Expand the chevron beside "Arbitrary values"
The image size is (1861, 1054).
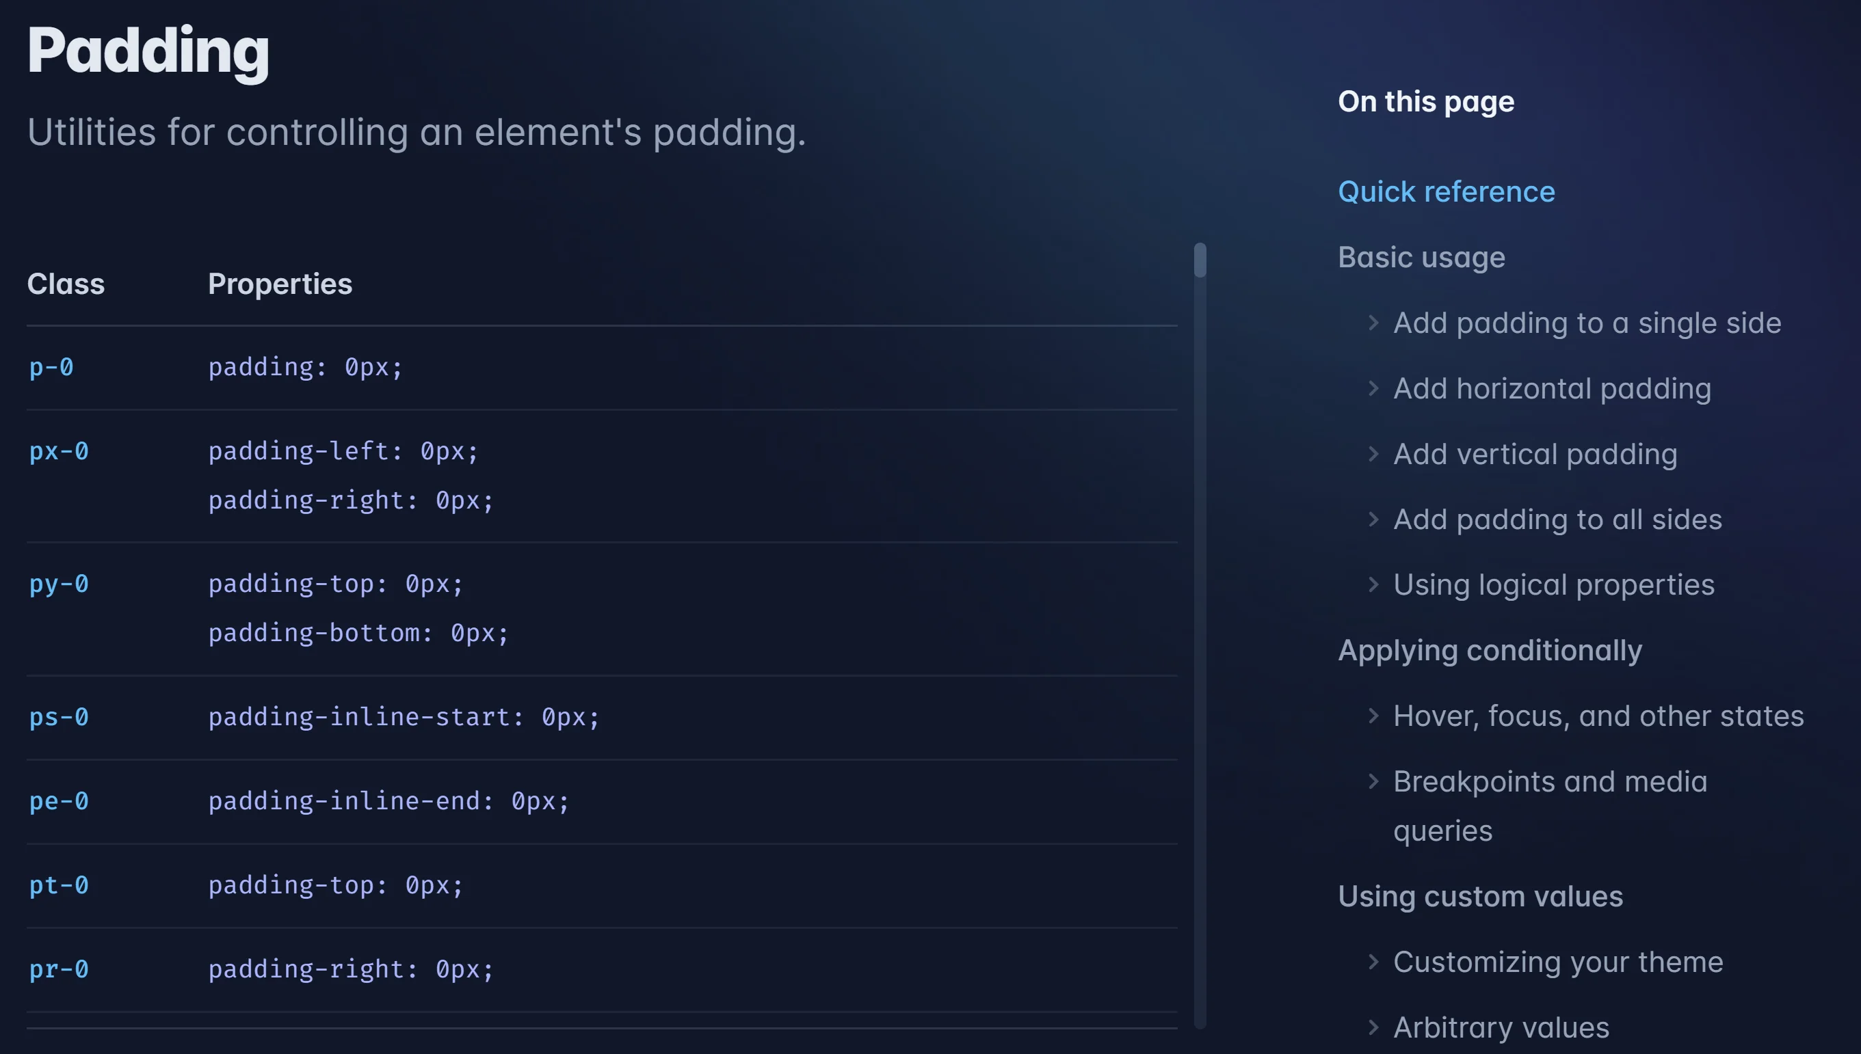(1373, 1027)
